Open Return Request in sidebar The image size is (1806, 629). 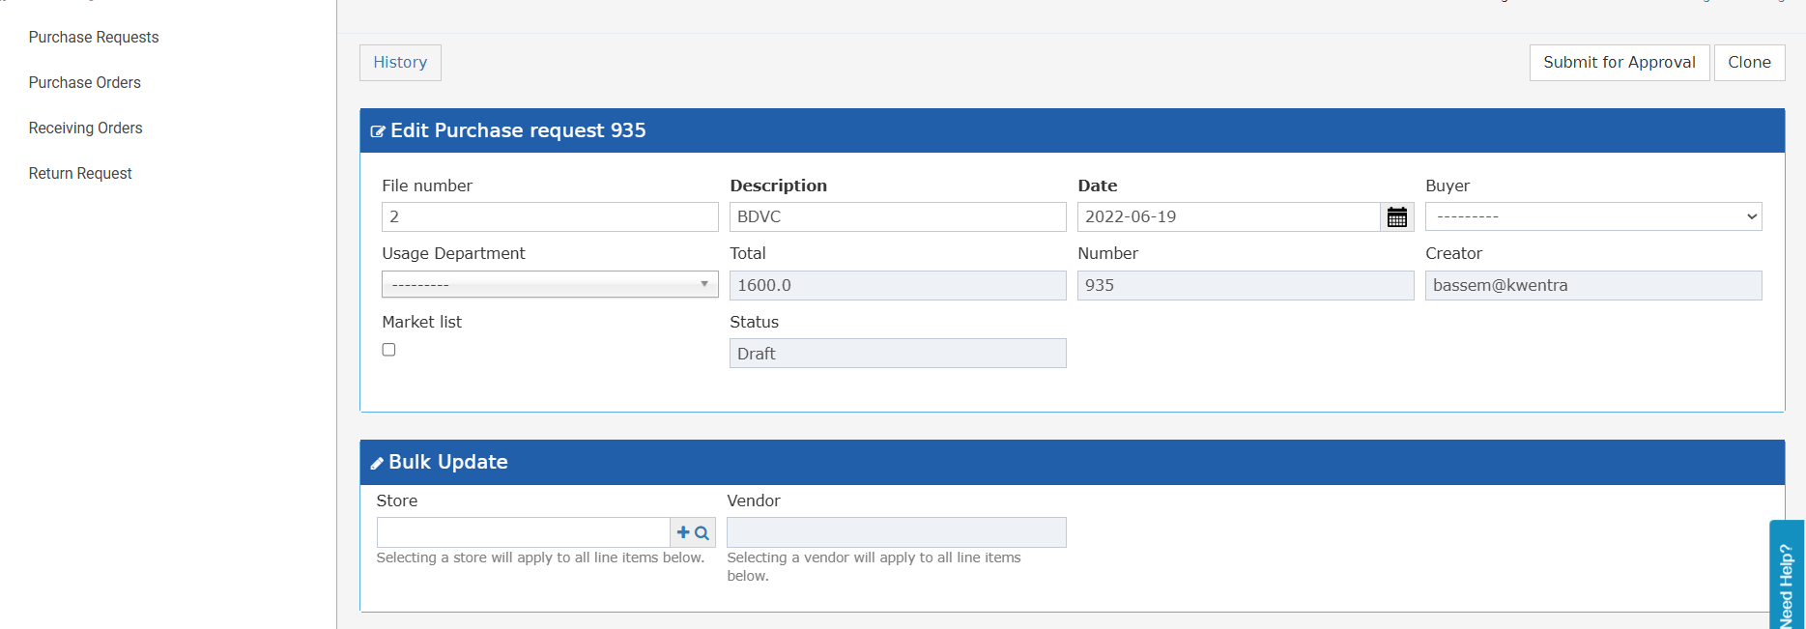80,174
